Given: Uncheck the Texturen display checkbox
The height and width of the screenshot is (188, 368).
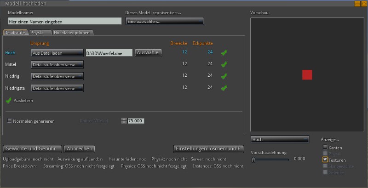Looking at the screenshot, I should tap(325, 160).
